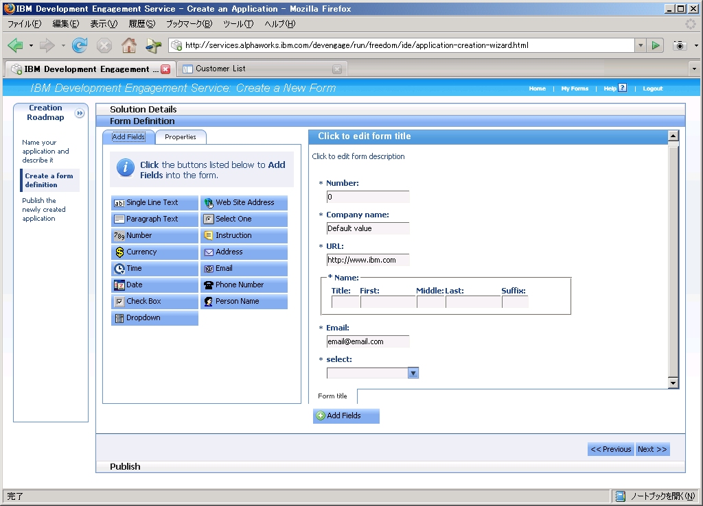Collapse the Creation Roadmap panel
The height and width of the screenshot is (506, 703).
pyautogui.click(x=80, y=113)
